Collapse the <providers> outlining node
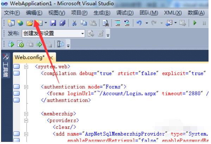The height and width of the screenshot is (144, 211). [26, 121]
